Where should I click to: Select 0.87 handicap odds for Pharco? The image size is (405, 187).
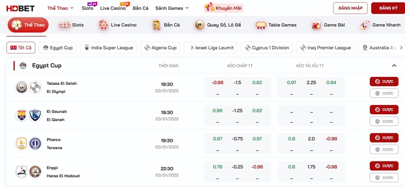click(218, 139)
